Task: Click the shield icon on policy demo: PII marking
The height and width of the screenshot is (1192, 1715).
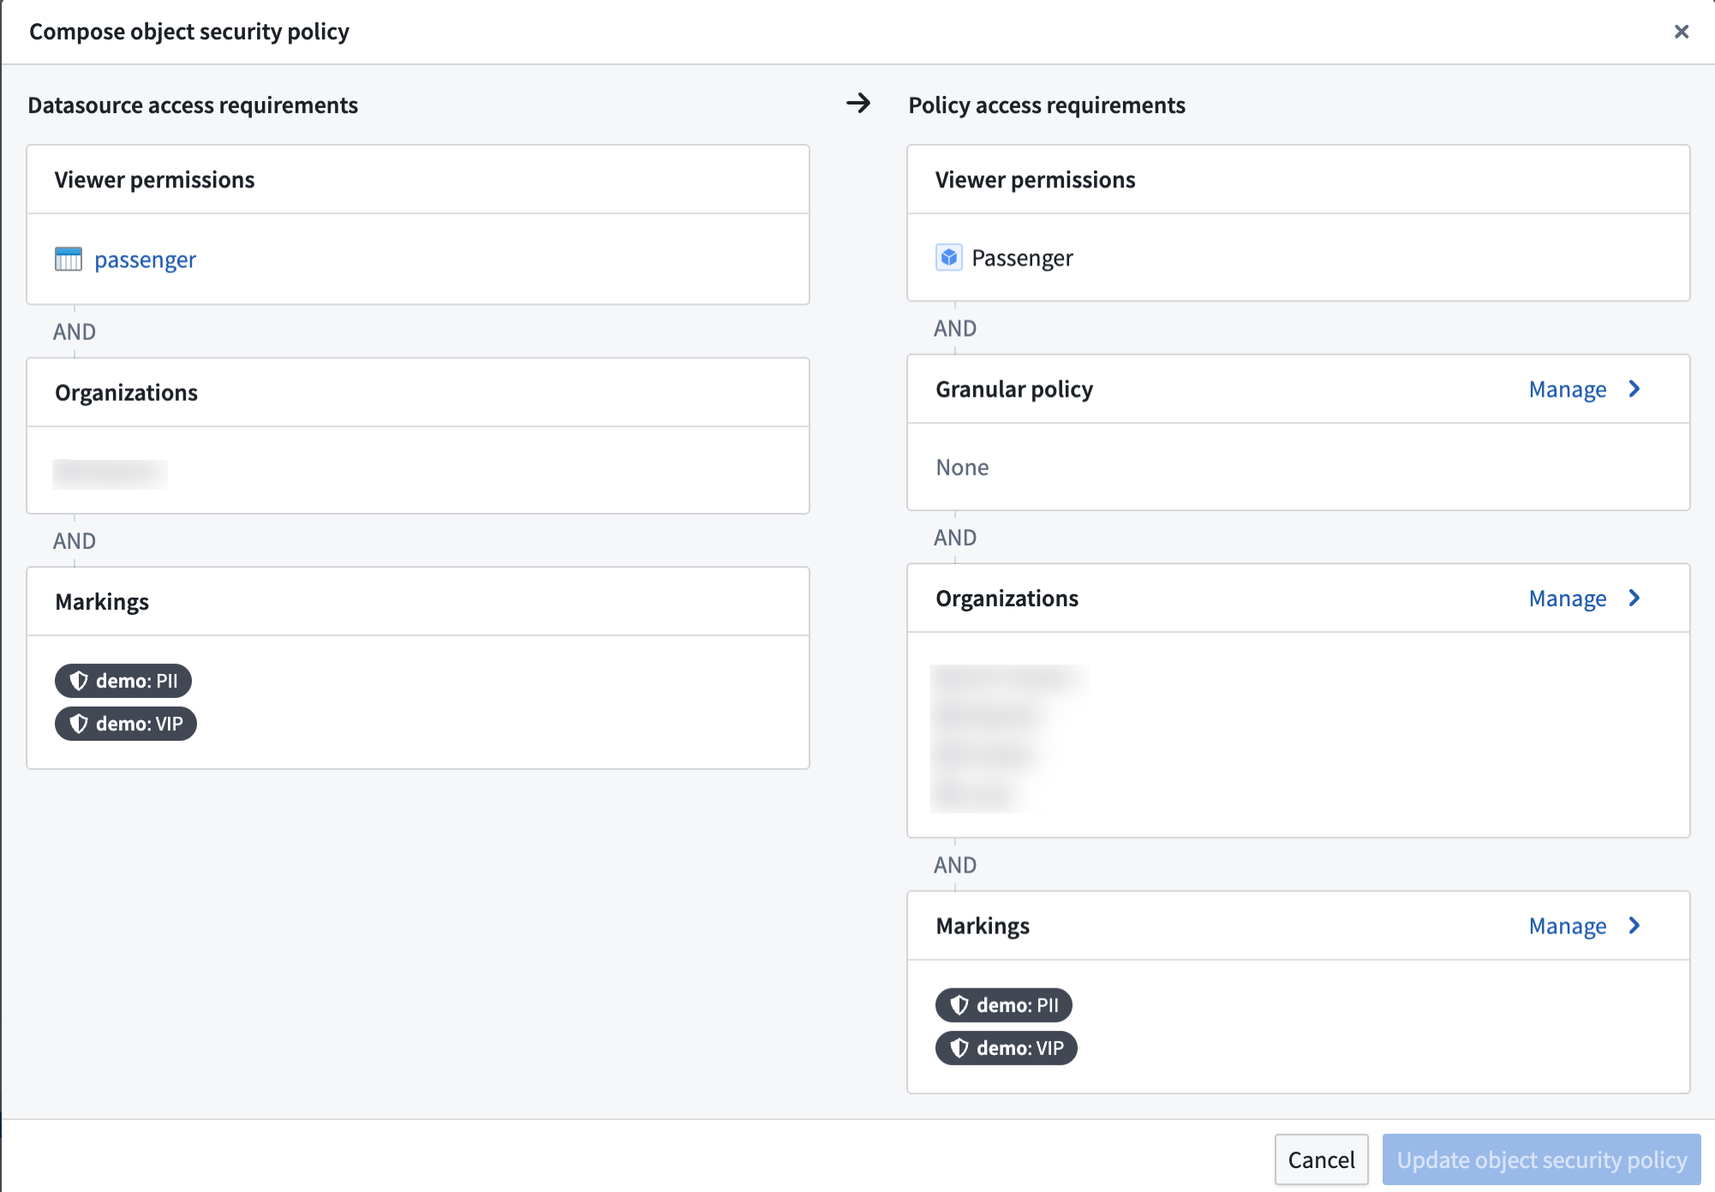Action: pyautogui.click(x=959, y=1005)
